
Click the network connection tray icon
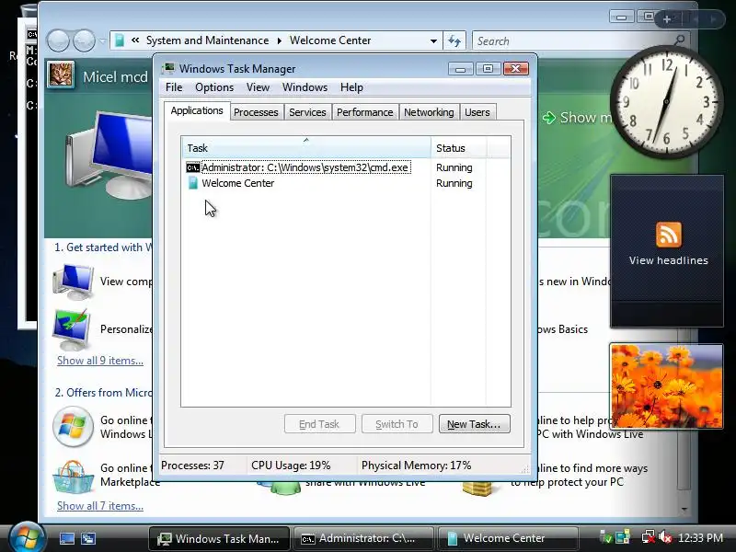(x=649, y=537)
